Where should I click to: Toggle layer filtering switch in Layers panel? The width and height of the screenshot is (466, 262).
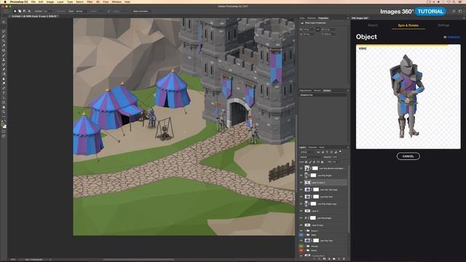coord(340,152)
